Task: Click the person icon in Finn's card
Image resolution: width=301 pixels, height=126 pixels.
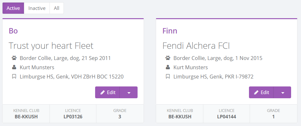Action: click(x=168, y=67)
